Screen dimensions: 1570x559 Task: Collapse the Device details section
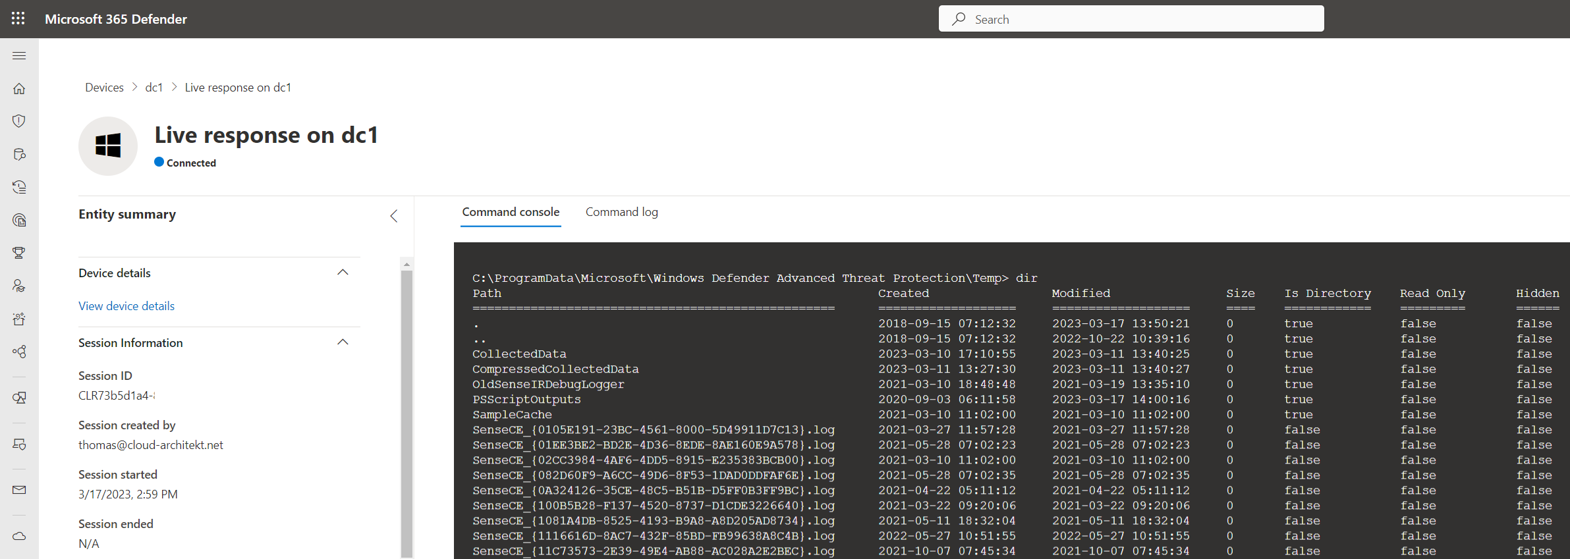[343, 273]
